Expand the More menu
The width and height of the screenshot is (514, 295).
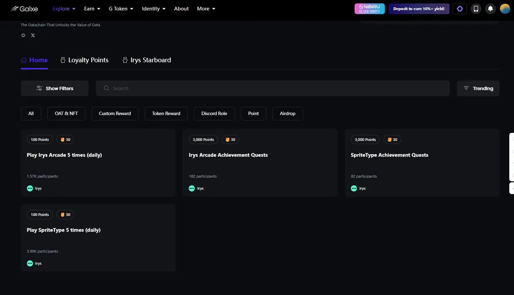206,9
